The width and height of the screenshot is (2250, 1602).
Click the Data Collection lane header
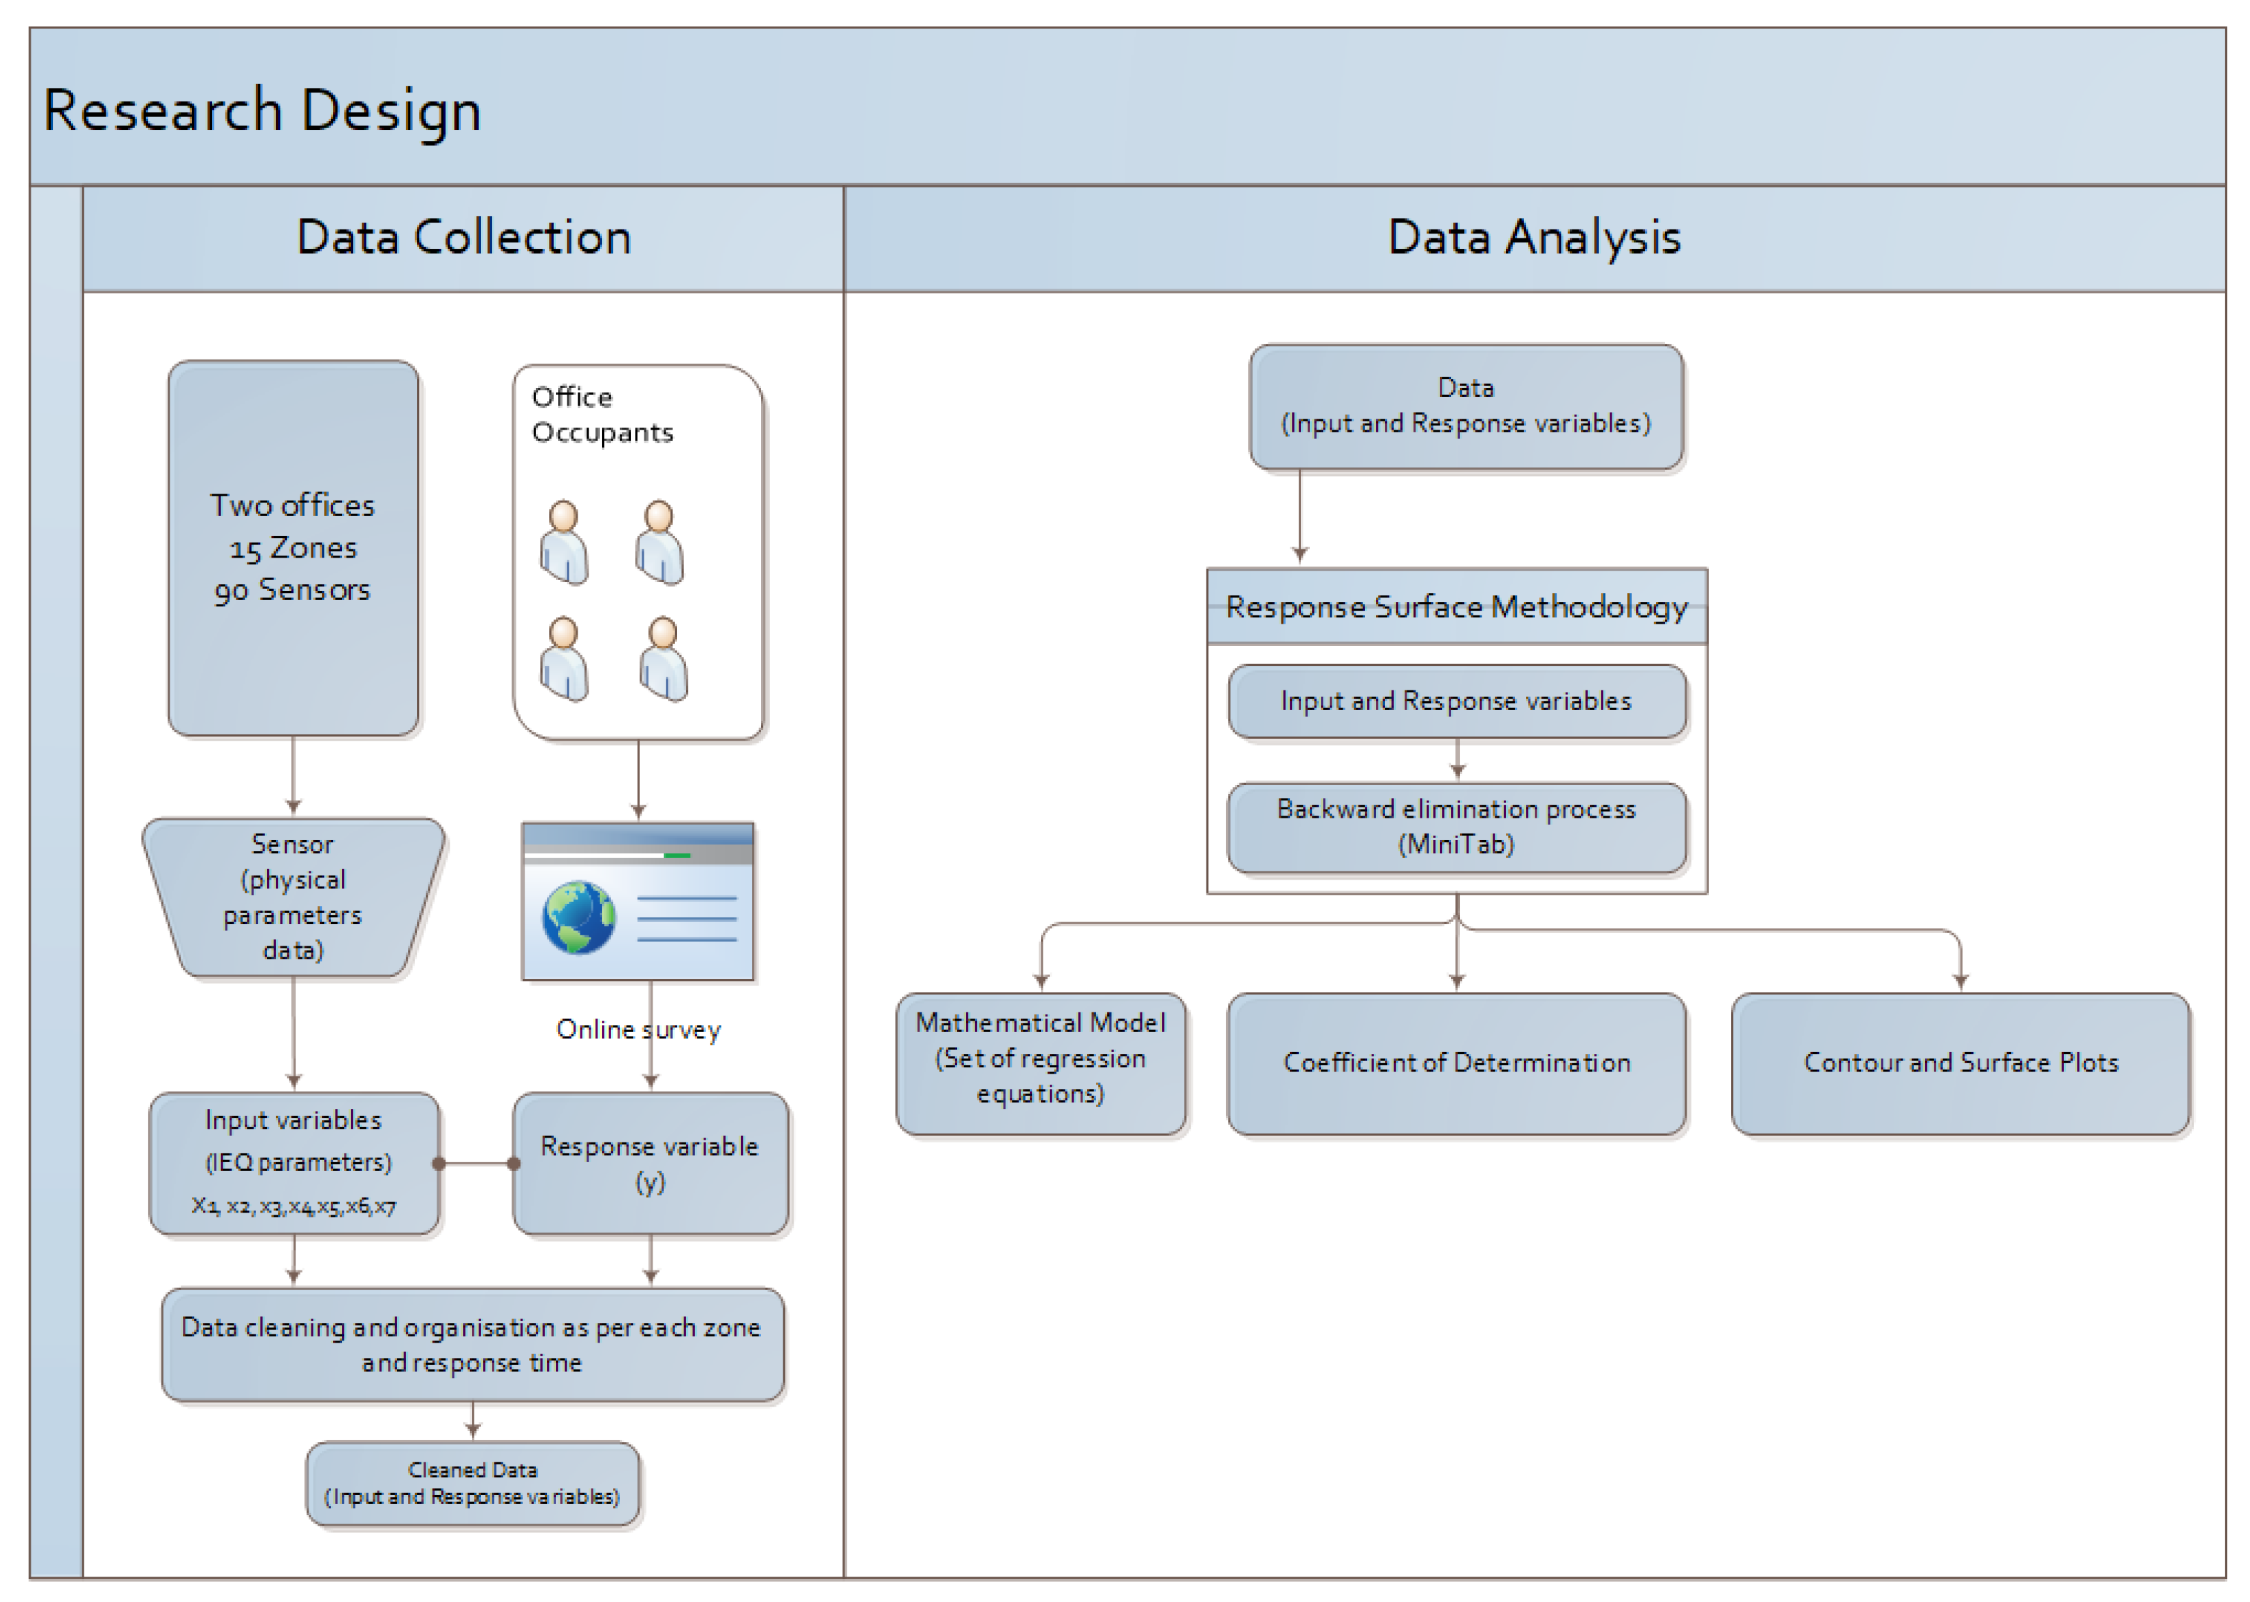[463, 238]
